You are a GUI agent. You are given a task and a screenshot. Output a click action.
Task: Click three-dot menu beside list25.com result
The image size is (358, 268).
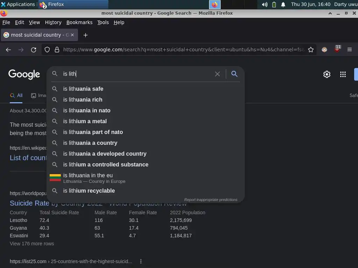pos(141,261)
